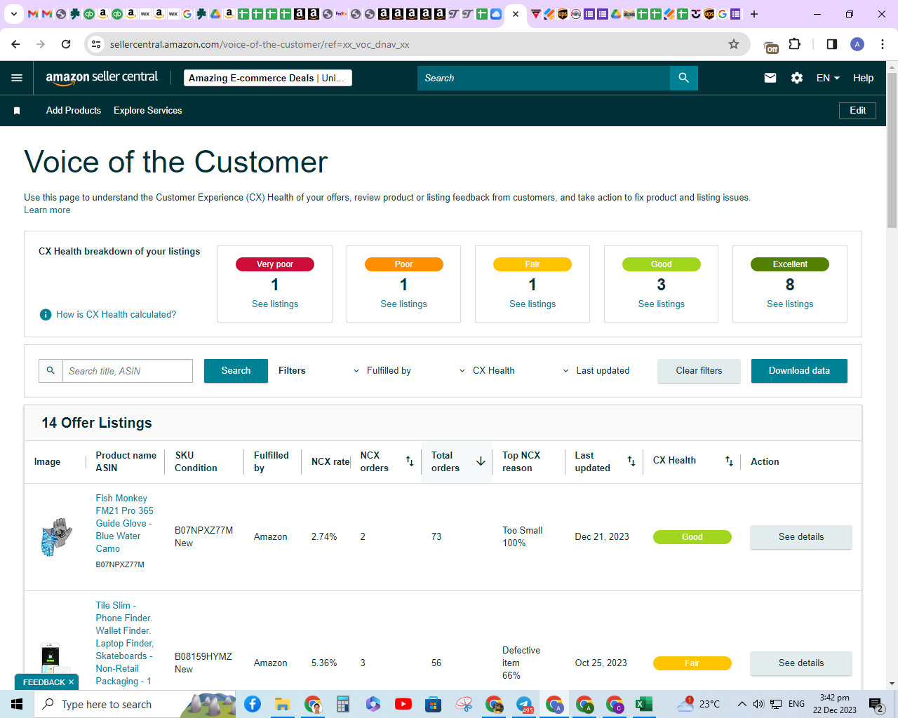This screenshot has height=718, width=898.
Task: Click the Download data button
Action: tap(799, 371)
